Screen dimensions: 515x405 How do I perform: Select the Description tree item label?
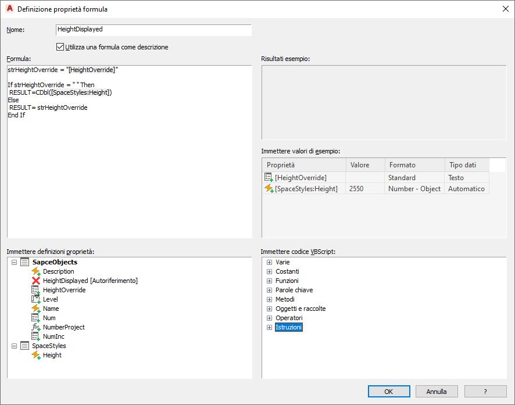pyautogui.click(x=59, y=271)
